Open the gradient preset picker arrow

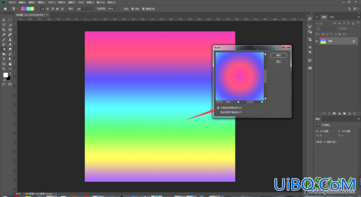tap(36, 9)
